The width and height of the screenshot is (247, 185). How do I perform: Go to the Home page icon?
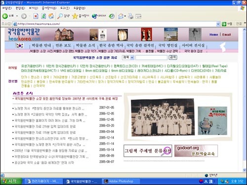click(51, 16)
